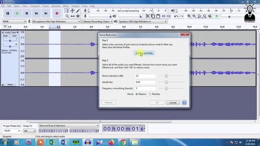
Task: Select the Time Shift tool
Action: 72,16
